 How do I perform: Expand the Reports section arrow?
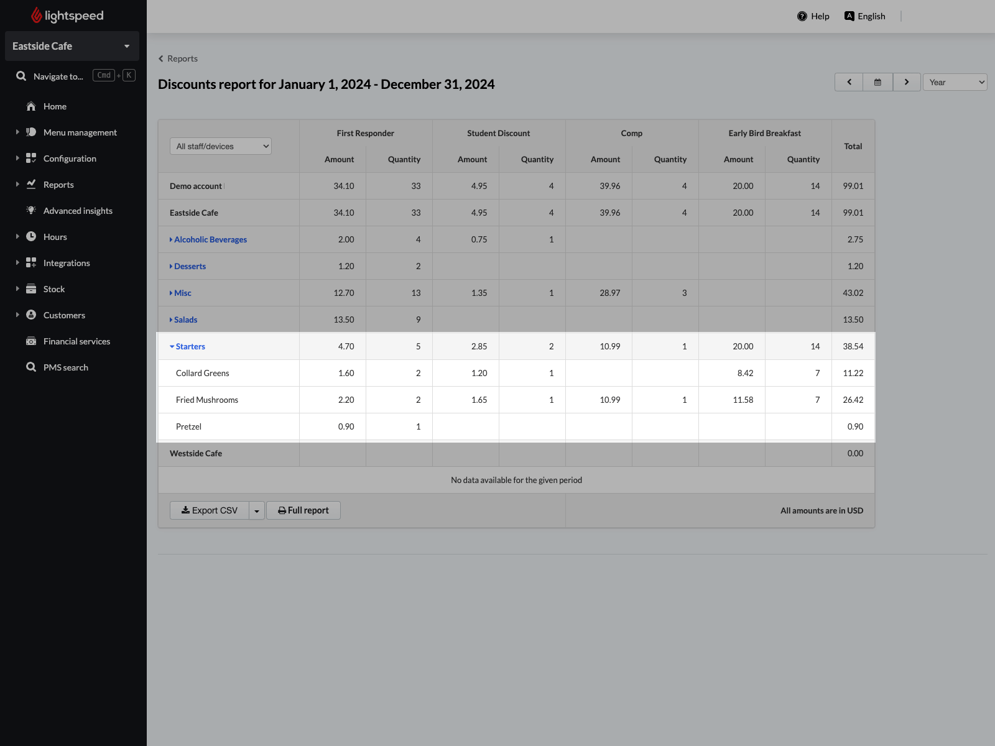(x=17, y=184)
